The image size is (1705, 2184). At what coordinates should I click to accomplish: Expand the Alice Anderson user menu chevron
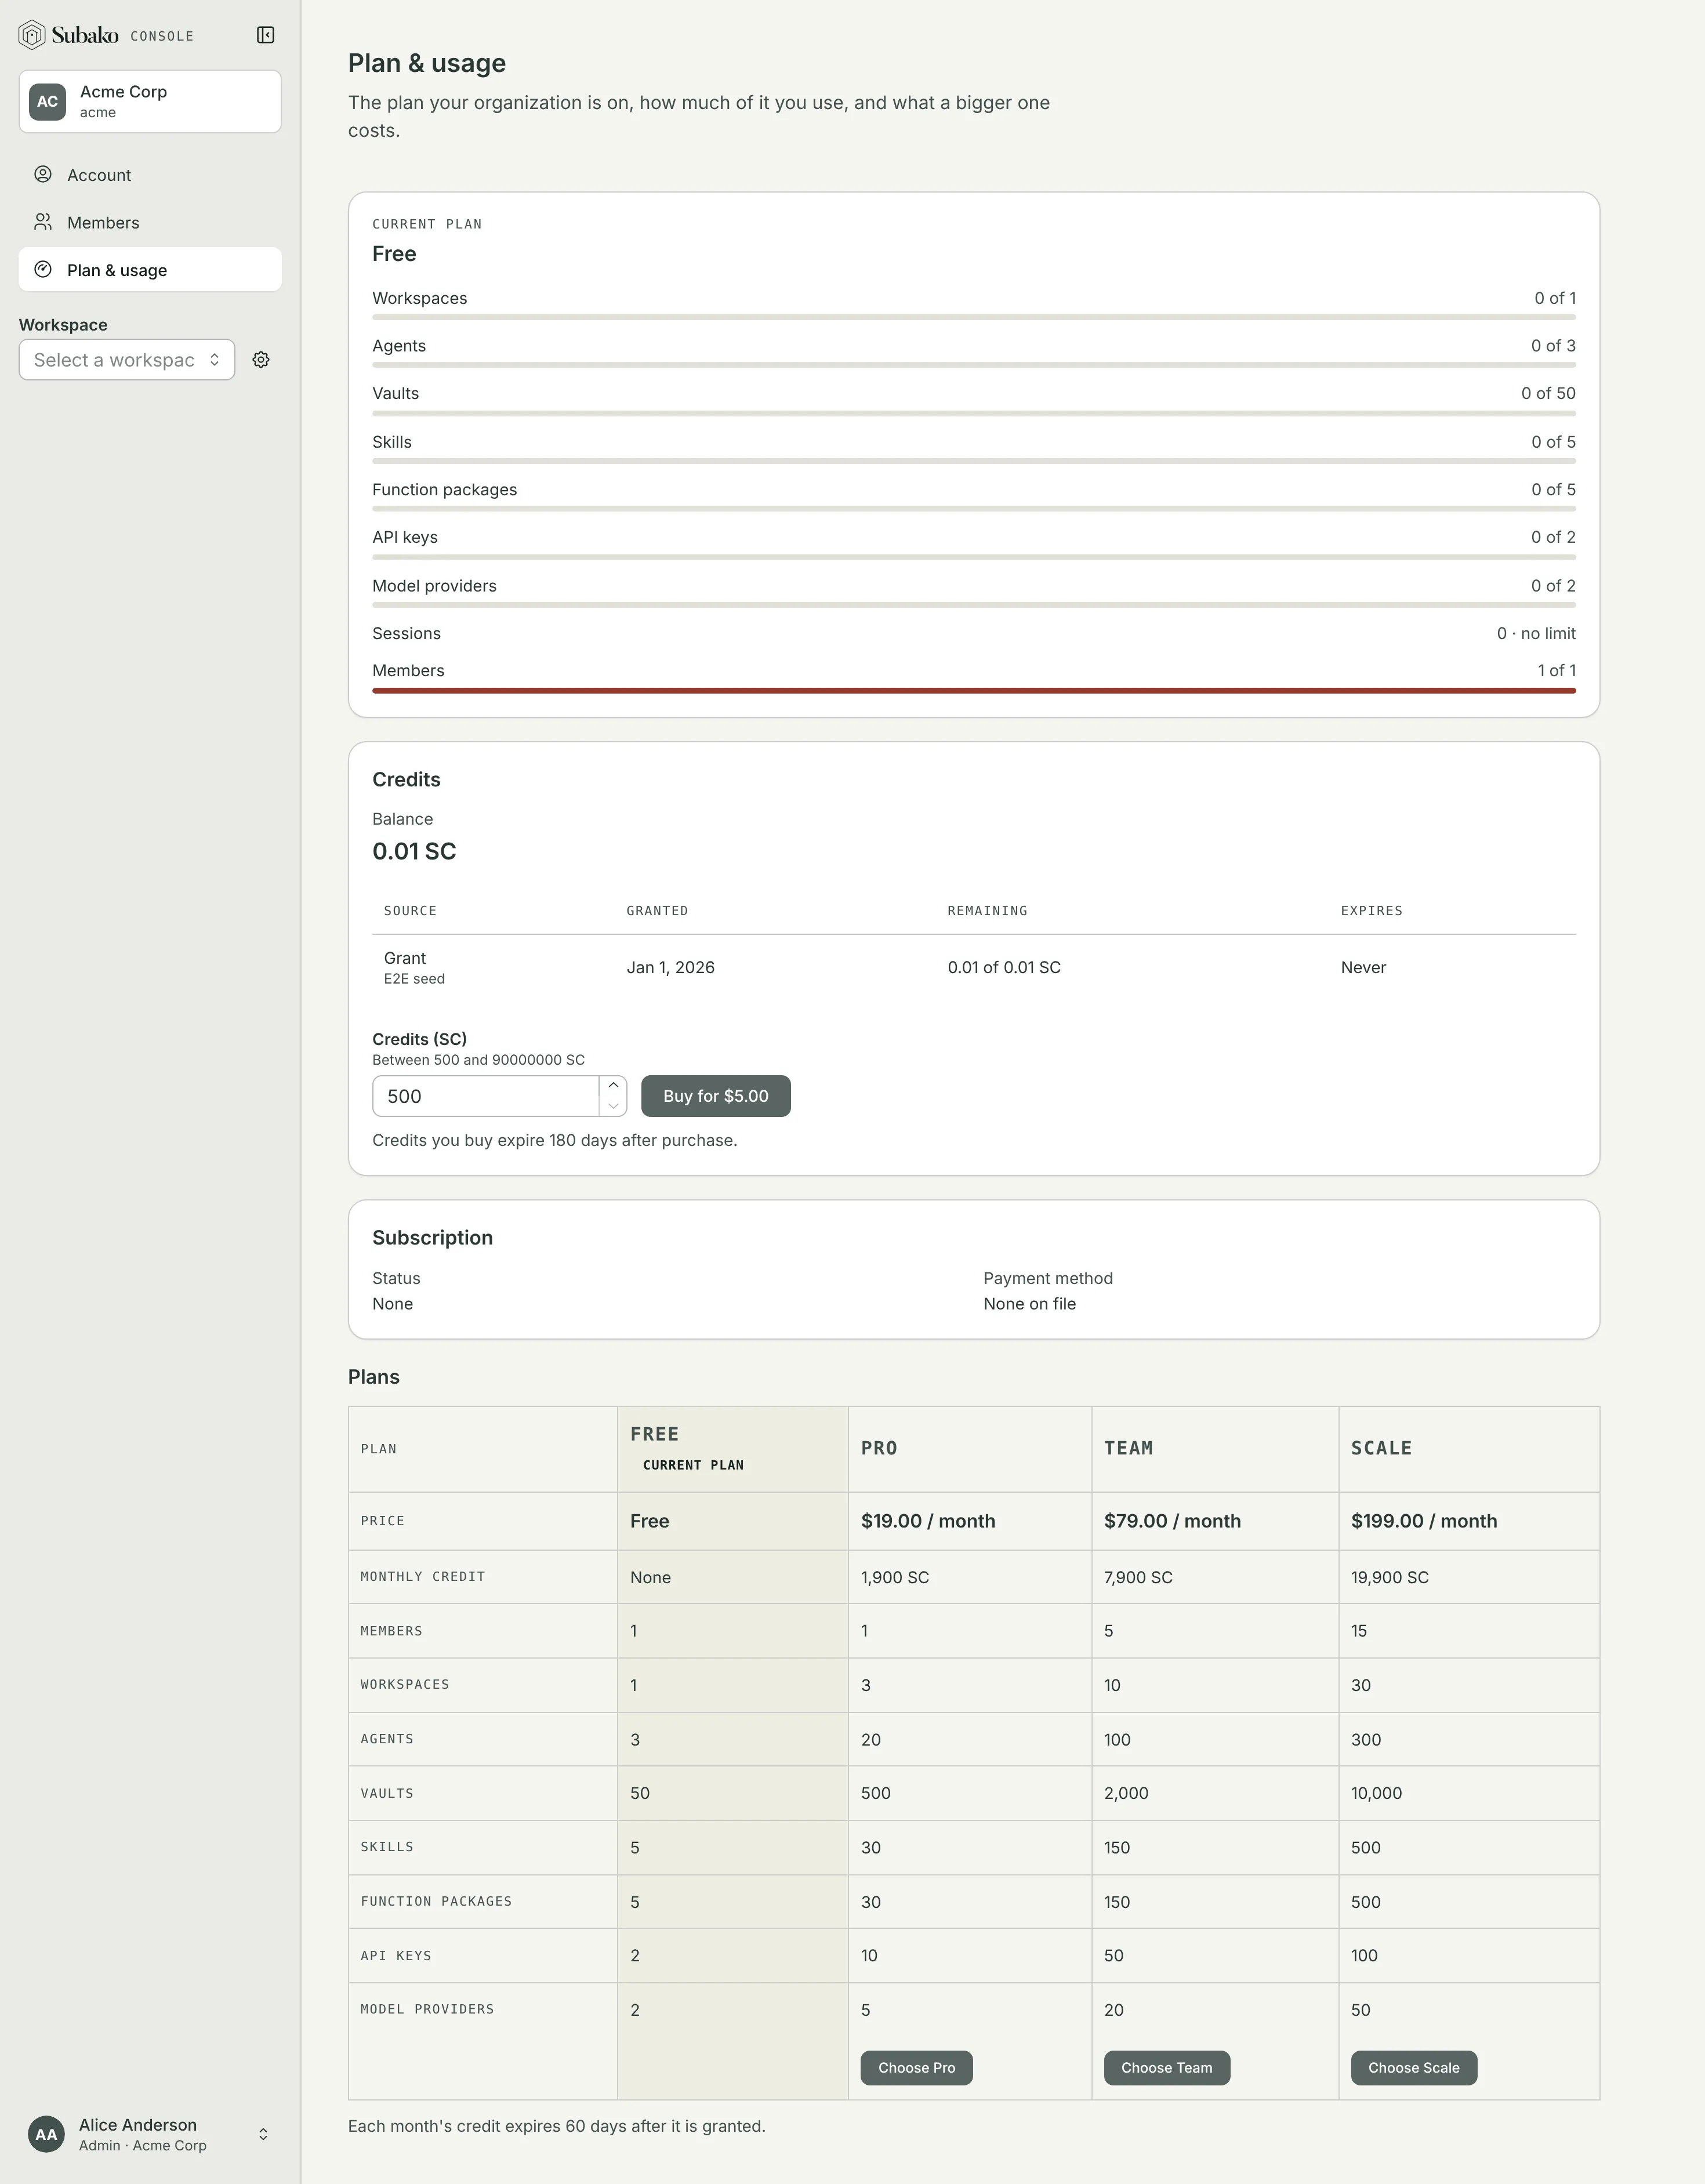263,2134
